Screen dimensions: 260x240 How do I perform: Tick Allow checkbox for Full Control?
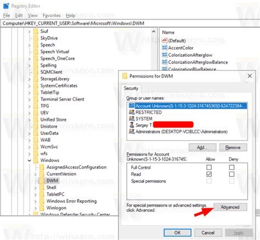pos(209,167)
